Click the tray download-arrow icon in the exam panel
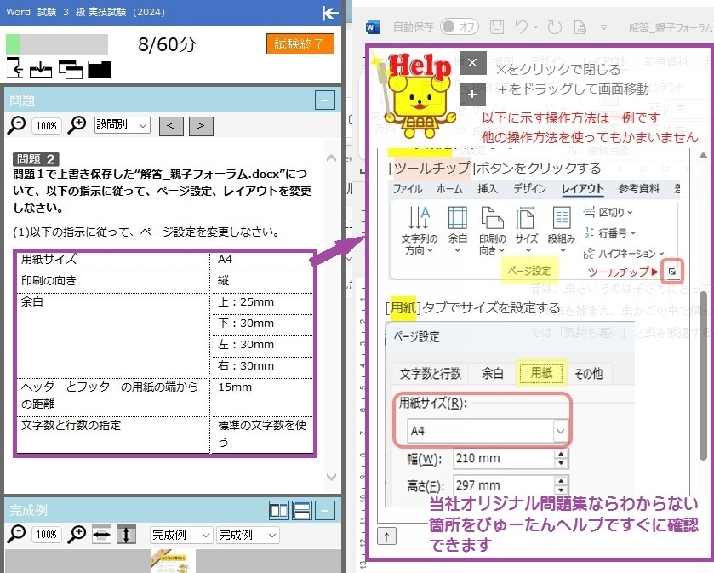The width and height of the screenshot is (714, 573). tap(41, 70)
